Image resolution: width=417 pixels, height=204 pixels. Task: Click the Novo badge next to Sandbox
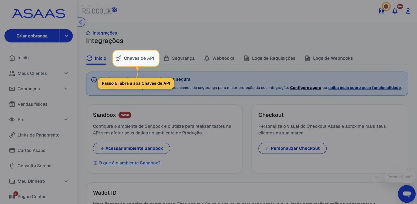click(125, 115)
